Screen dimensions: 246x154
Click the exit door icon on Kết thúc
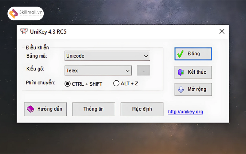[181, 72]
